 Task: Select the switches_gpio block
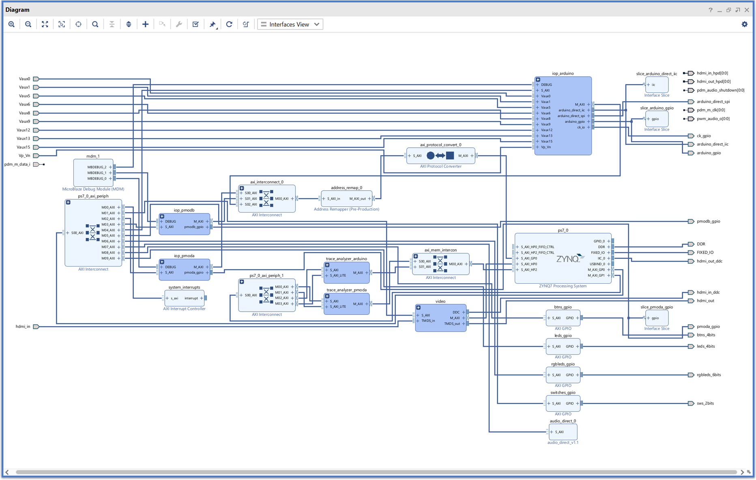click(563, 403)
